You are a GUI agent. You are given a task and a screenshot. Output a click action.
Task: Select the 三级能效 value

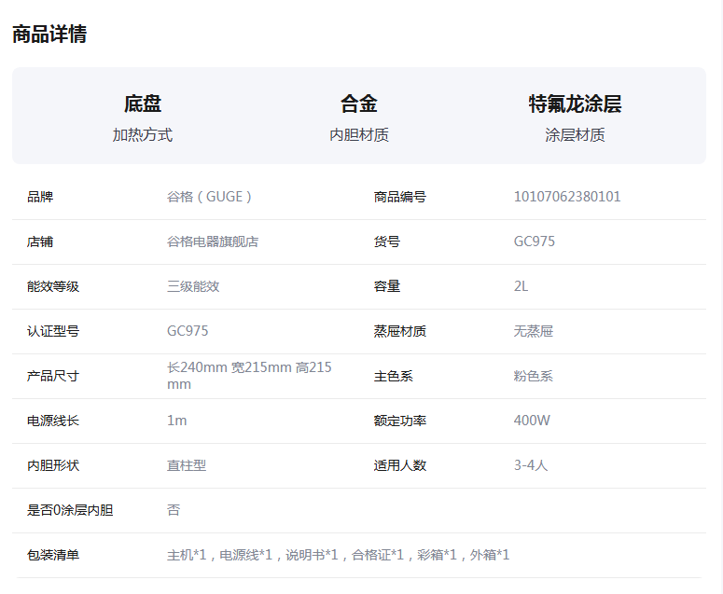pyautogui.click(x=193, y=286)
